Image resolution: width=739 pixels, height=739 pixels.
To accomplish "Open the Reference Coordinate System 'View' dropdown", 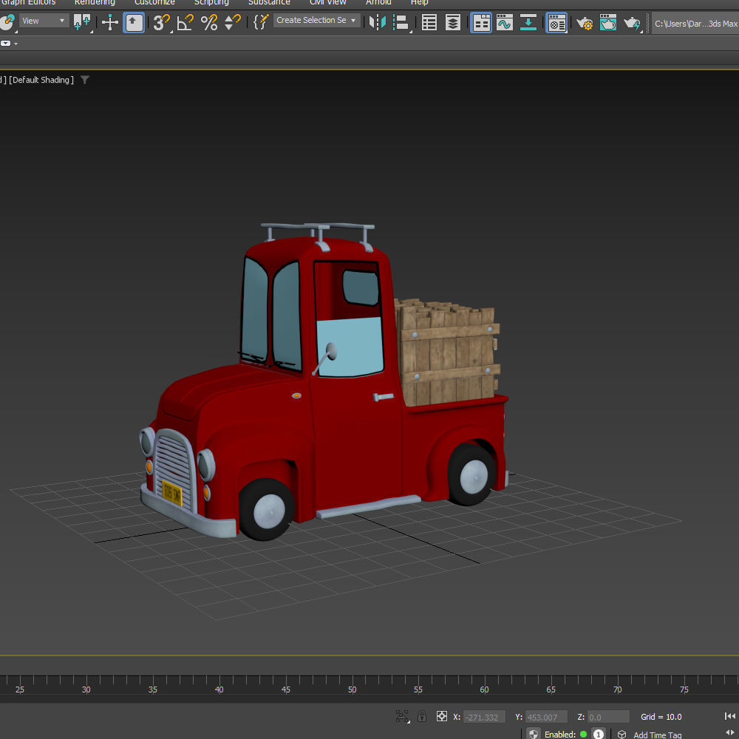I will tap(44, 21).
